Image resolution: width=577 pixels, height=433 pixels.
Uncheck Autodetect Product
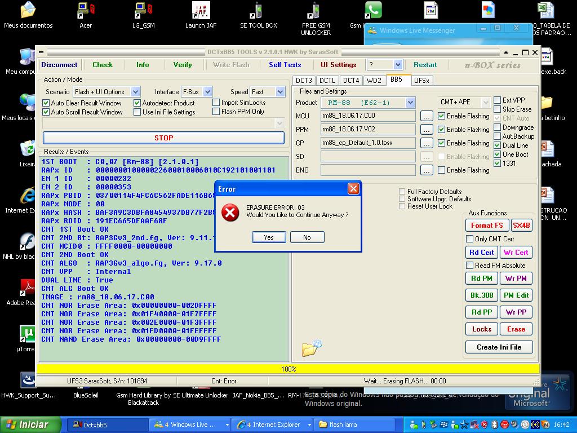coord(137,103)
